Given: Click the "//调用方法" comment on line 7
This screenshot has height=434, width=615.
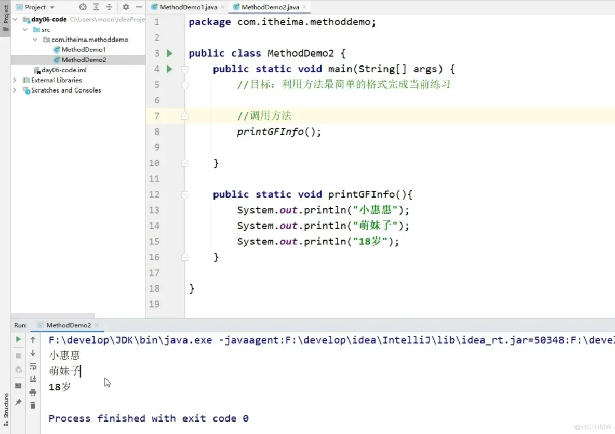Looking at the screenshot, I should pos(264,115).
